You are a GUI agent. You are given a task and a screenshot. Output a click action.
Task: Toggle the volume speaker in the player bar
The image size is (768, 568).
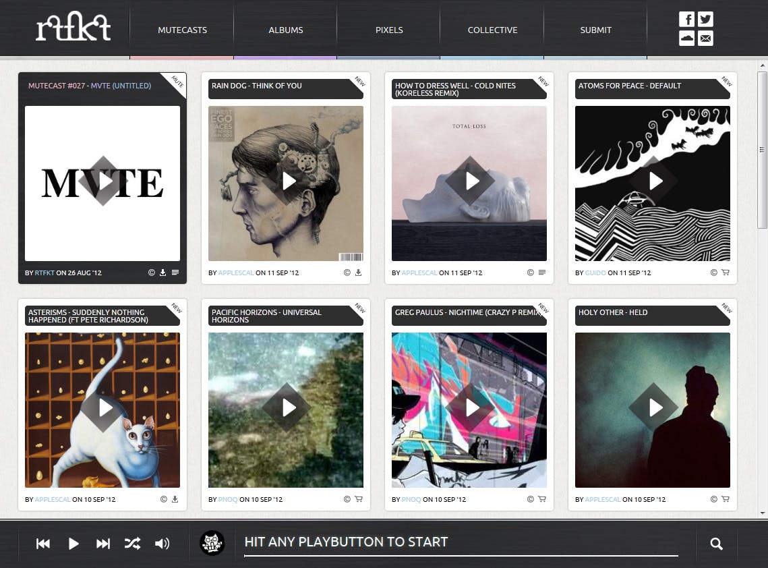pyautogui.click(x=162, y=543)
